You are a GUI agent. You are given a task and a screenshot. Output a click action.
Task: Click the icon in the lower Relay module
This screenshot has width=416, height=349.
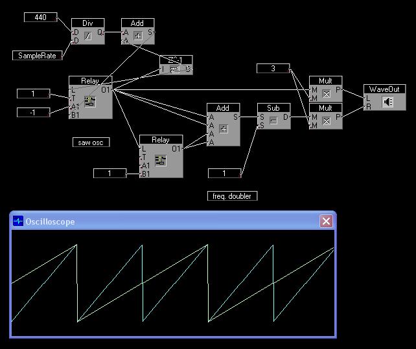[161, 160]
